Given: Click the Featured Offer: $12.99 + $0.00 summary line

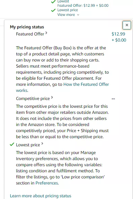Looking at the screenshot, I should (x=83, y=5).
